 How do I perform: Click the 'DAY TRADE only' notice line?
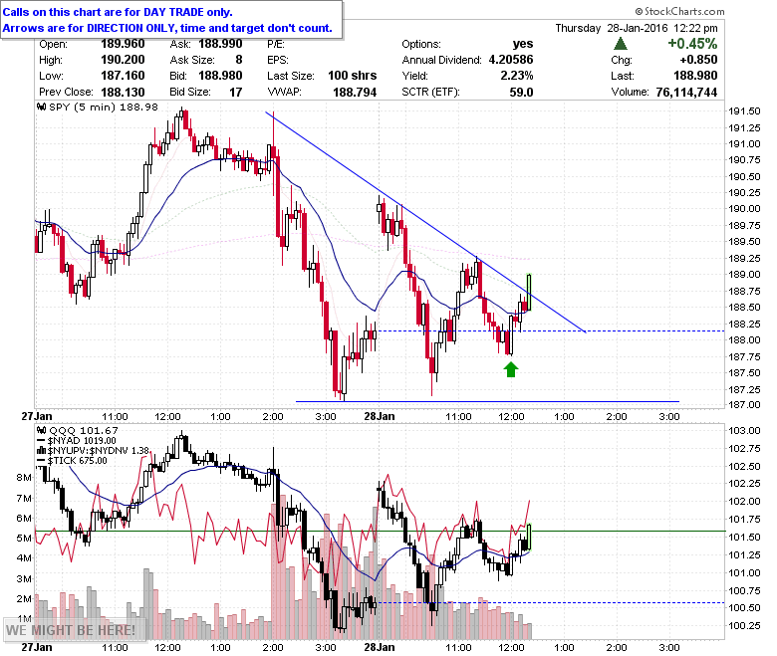pos(118,12)
